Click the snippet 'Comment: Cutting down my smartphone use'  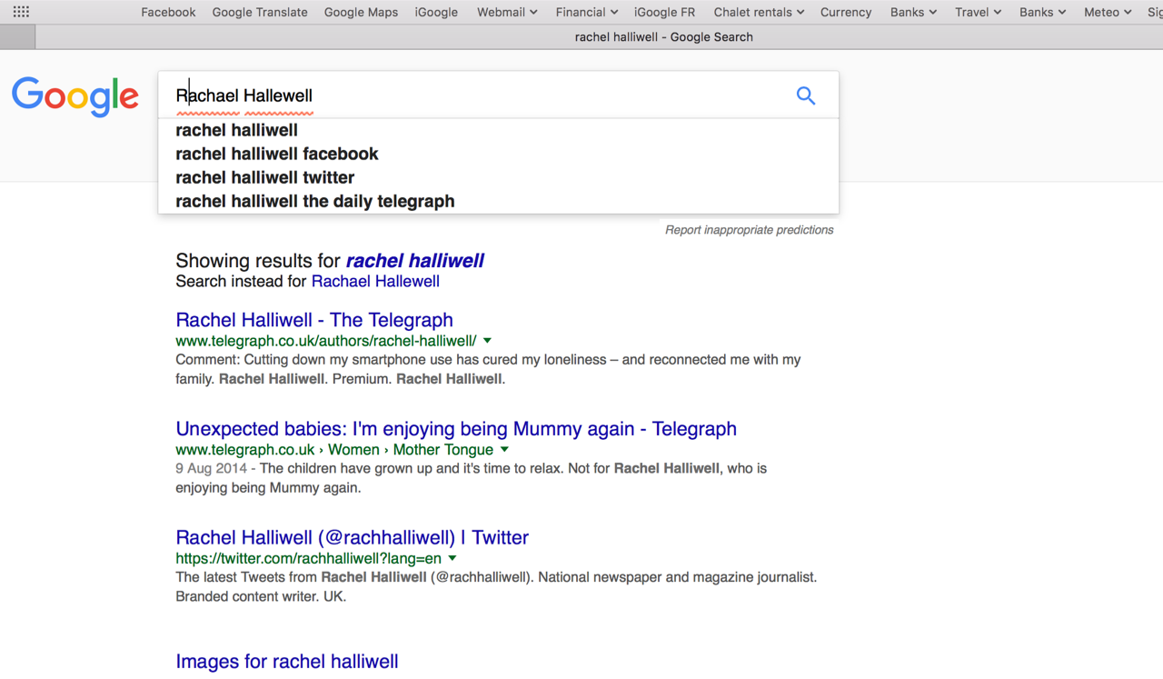[x=488, y=369]
